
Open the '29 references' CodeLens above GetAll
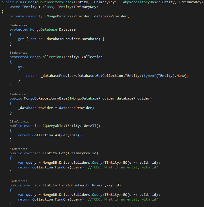pos(19,121)
